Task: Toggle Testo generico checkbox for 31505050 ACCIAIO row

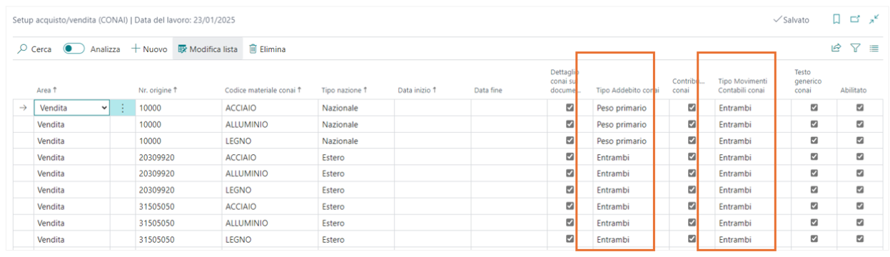Action: 814,206
